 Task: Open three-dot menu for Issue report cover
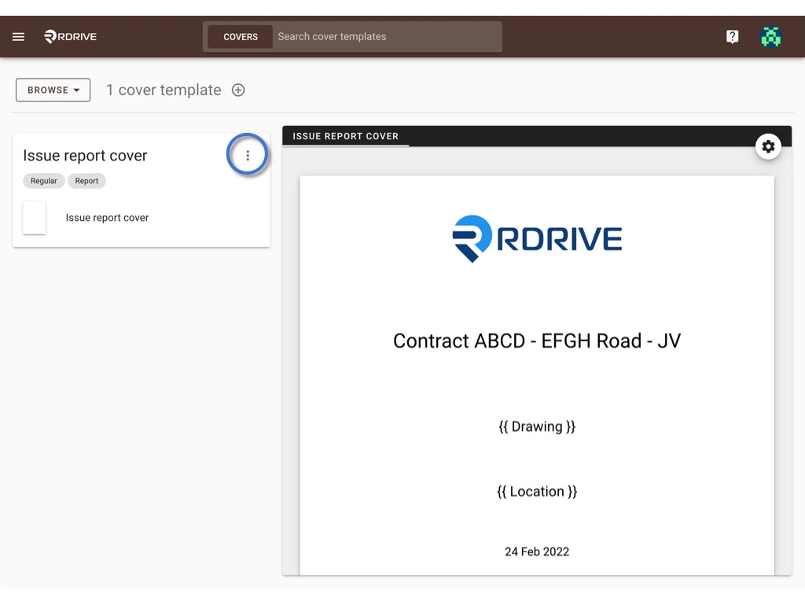248,155
